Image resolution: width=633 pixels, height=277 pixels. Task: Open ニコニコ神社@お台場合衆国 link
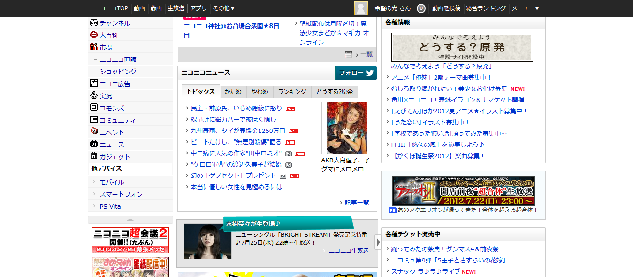[x=231, y=30]
